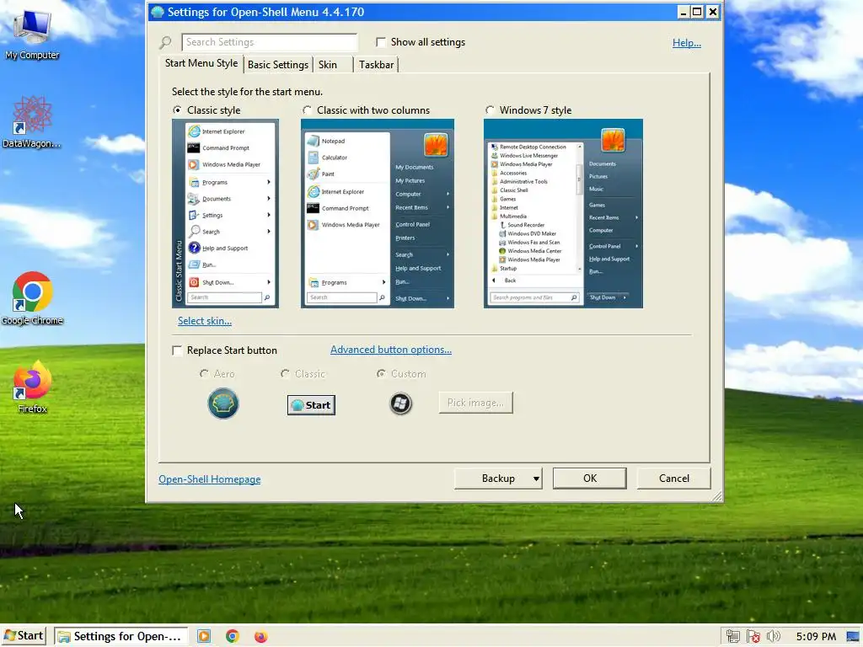
Task: Click the Settings for Open-Shell taskbar button
Action: point(121,636)
